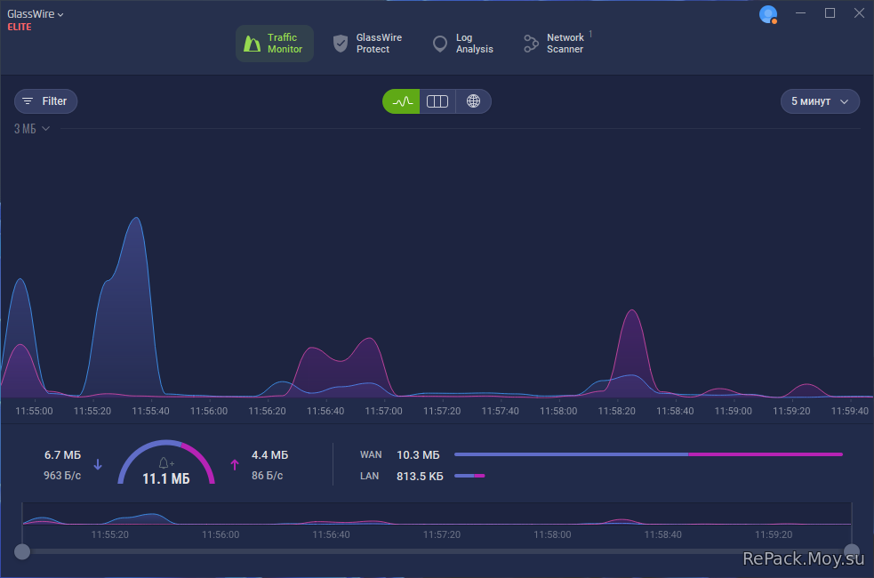Click the WAN label
Screen dimensions: 874x578
tap(371, 454)
